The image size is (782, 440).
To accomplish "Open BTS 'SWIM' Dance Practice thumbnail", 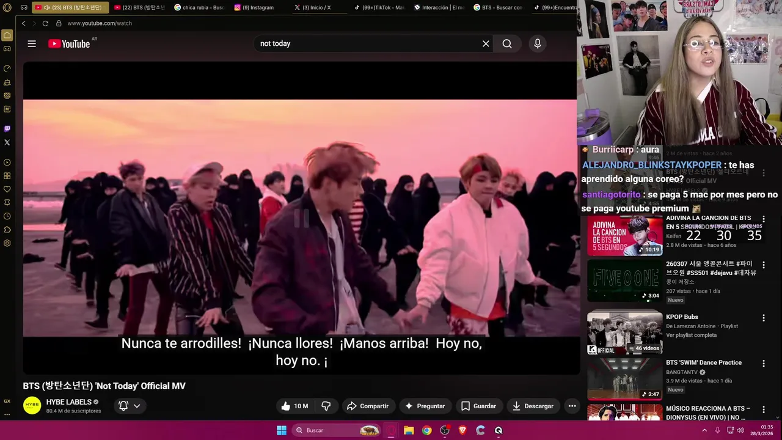I will tap(625, 379).
